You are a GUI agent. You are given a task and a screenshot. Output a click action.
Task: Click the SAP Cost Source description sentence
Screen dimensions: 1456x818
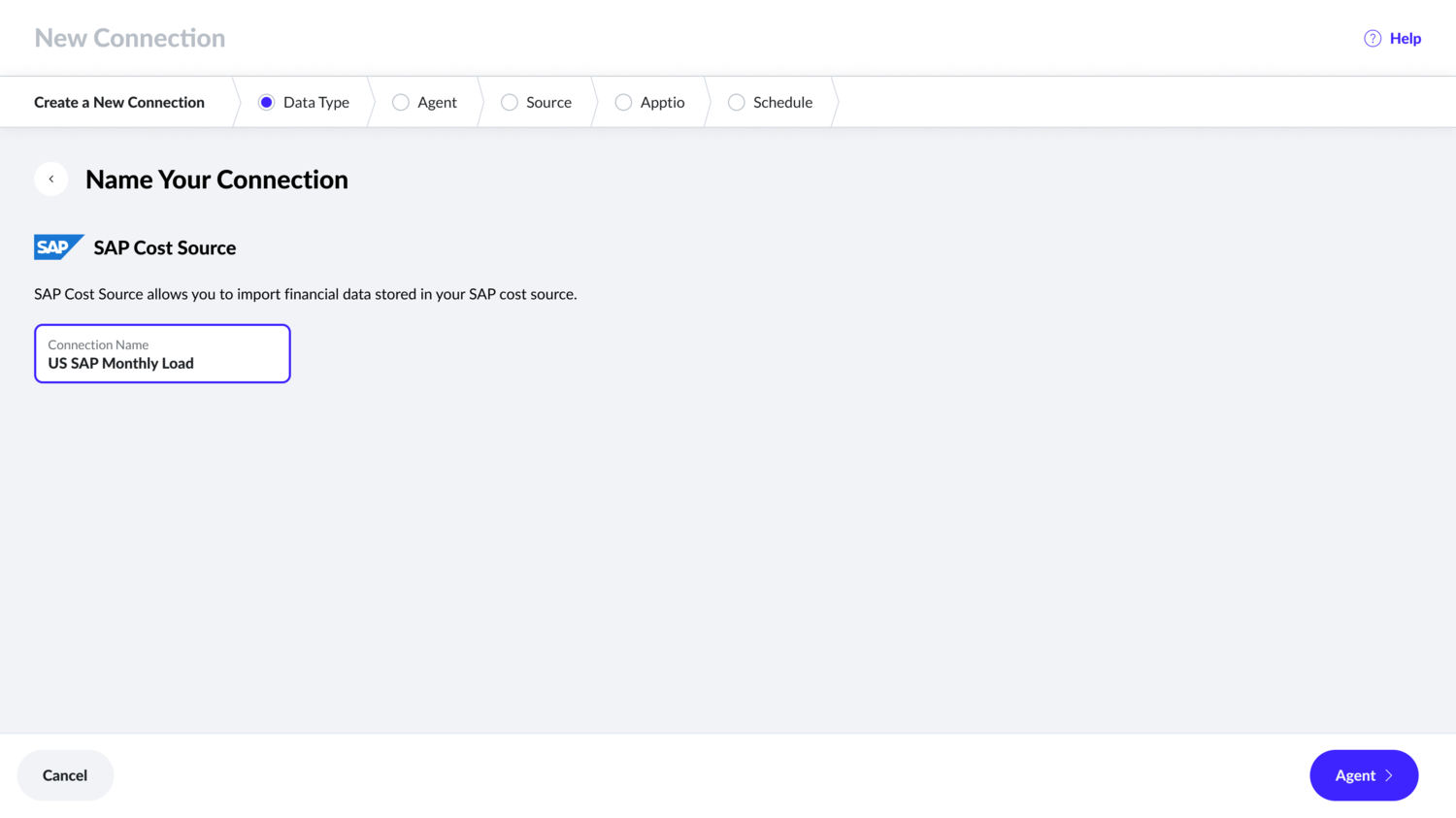coord(306,294)
